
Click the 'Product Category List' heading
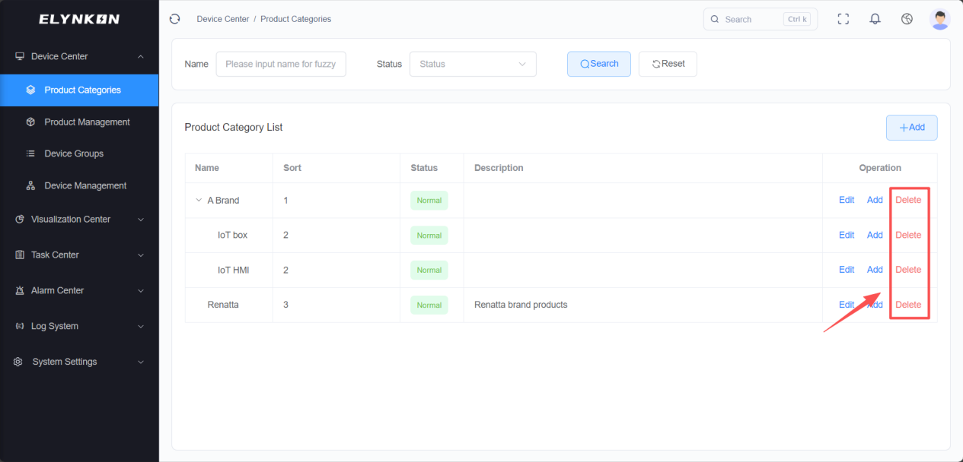pos(234,127)
